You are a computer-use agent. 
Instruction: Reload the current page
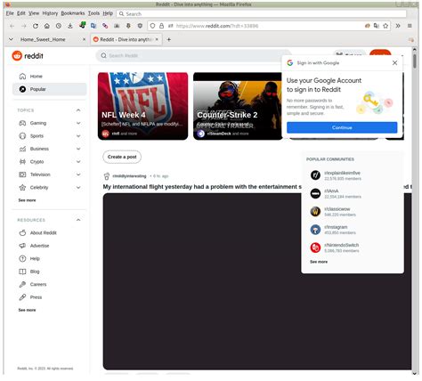pyautogui.click(x=36, y=26)
